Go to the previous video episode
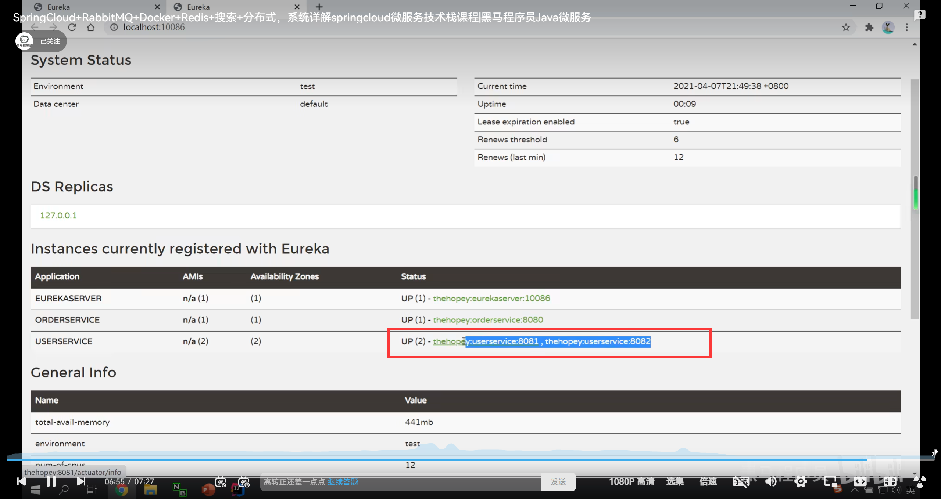Screen dimensions: 941x499 (21, 481)
